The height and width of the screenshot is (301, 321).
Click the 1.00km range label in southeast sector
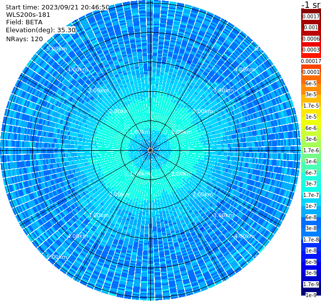[x=182, y=174]
